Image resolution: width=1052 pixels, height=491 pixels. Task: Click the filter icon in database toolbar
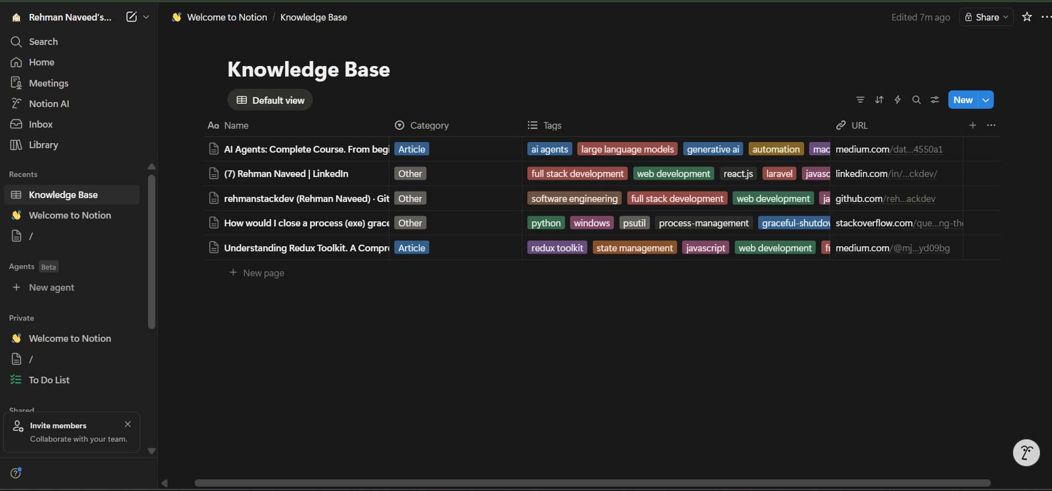860,100
